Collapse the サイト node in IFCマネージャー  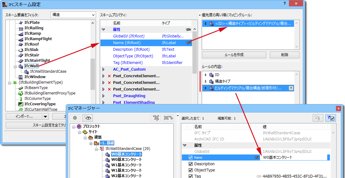click(x=79, y=132)
